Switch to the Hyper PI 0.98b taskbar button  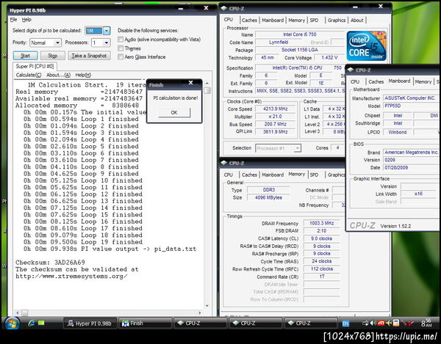(90, 323)
